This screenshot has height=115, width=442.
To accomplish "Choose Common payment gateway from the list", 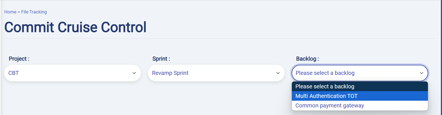I will coord(330,105).
